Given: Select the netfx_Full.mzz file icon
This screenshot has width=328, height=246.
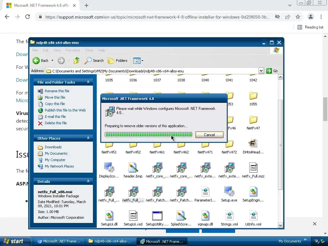Looking at the screenshot, I should click(253, 168).
